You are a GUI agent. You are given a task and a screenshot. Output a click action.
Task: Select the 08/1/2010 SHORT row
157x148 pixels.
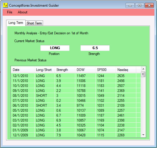pyautogui.click(x=76, y=96)
